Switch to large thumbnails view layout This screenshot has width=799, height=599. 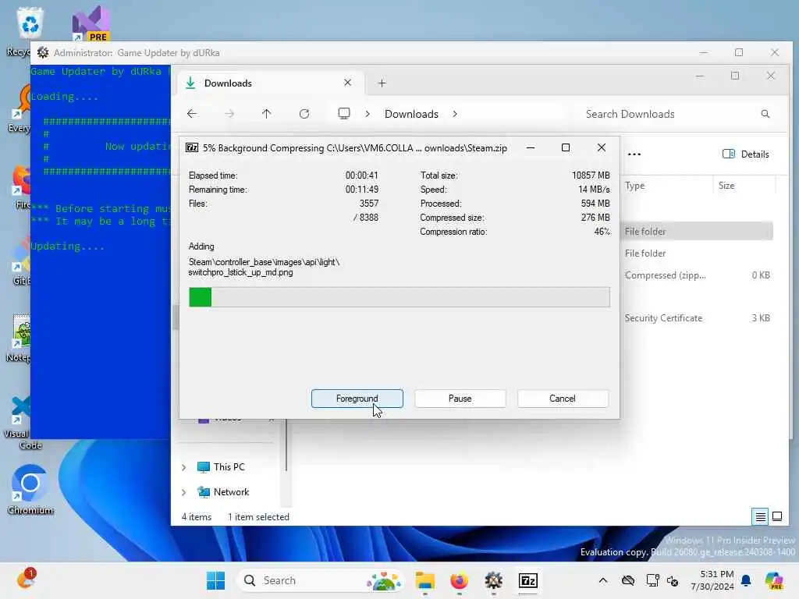point(777,516)
